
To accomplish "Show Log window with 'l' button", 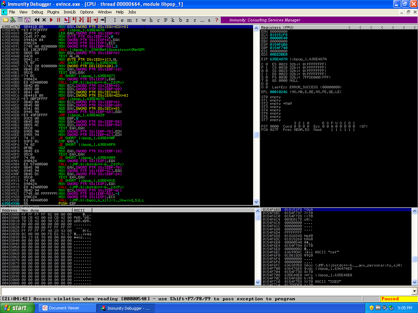I will (115, 20).
